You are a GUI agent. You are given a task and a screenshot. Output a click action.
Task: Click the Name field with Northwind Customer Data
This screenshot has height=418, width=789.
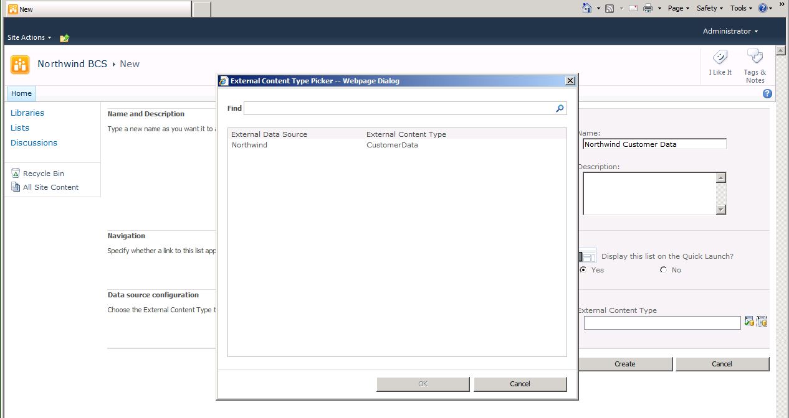[654, 144]
